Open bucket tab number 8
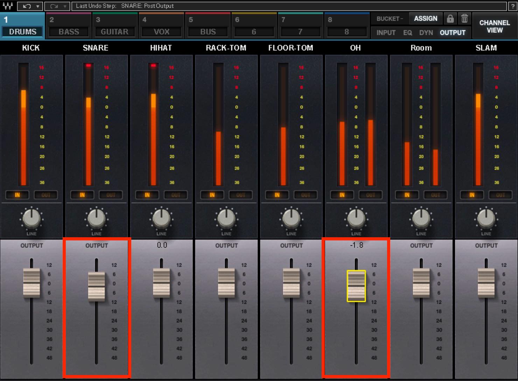The height and width of the screenshot is (381, 518). [346, 26]
